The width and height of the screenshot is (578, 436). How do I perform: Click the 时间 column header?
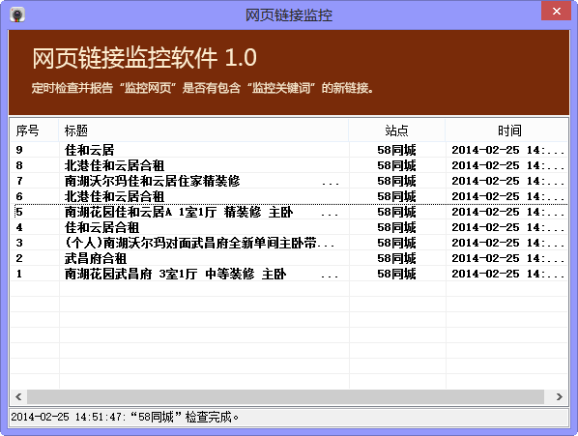506,131
